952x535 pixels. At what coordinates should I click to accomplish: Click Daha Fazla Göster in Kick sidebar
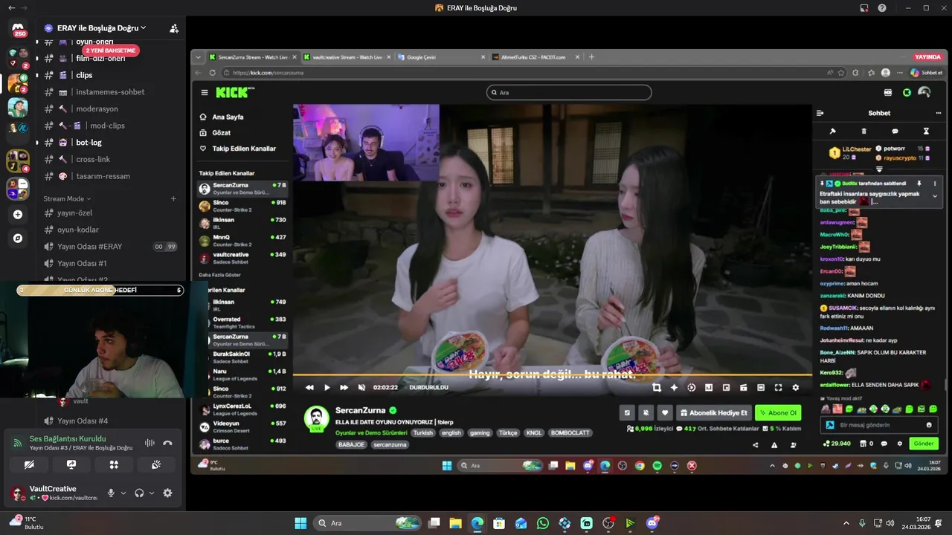(x=219, y=275)
